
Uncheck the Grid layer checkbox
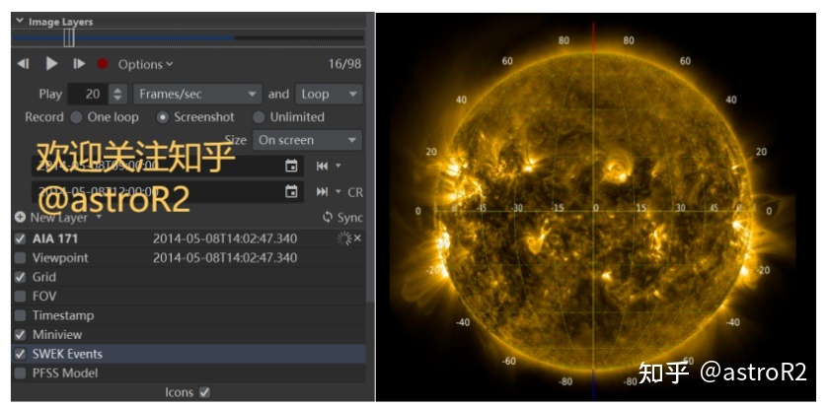[x=21, y=277]
